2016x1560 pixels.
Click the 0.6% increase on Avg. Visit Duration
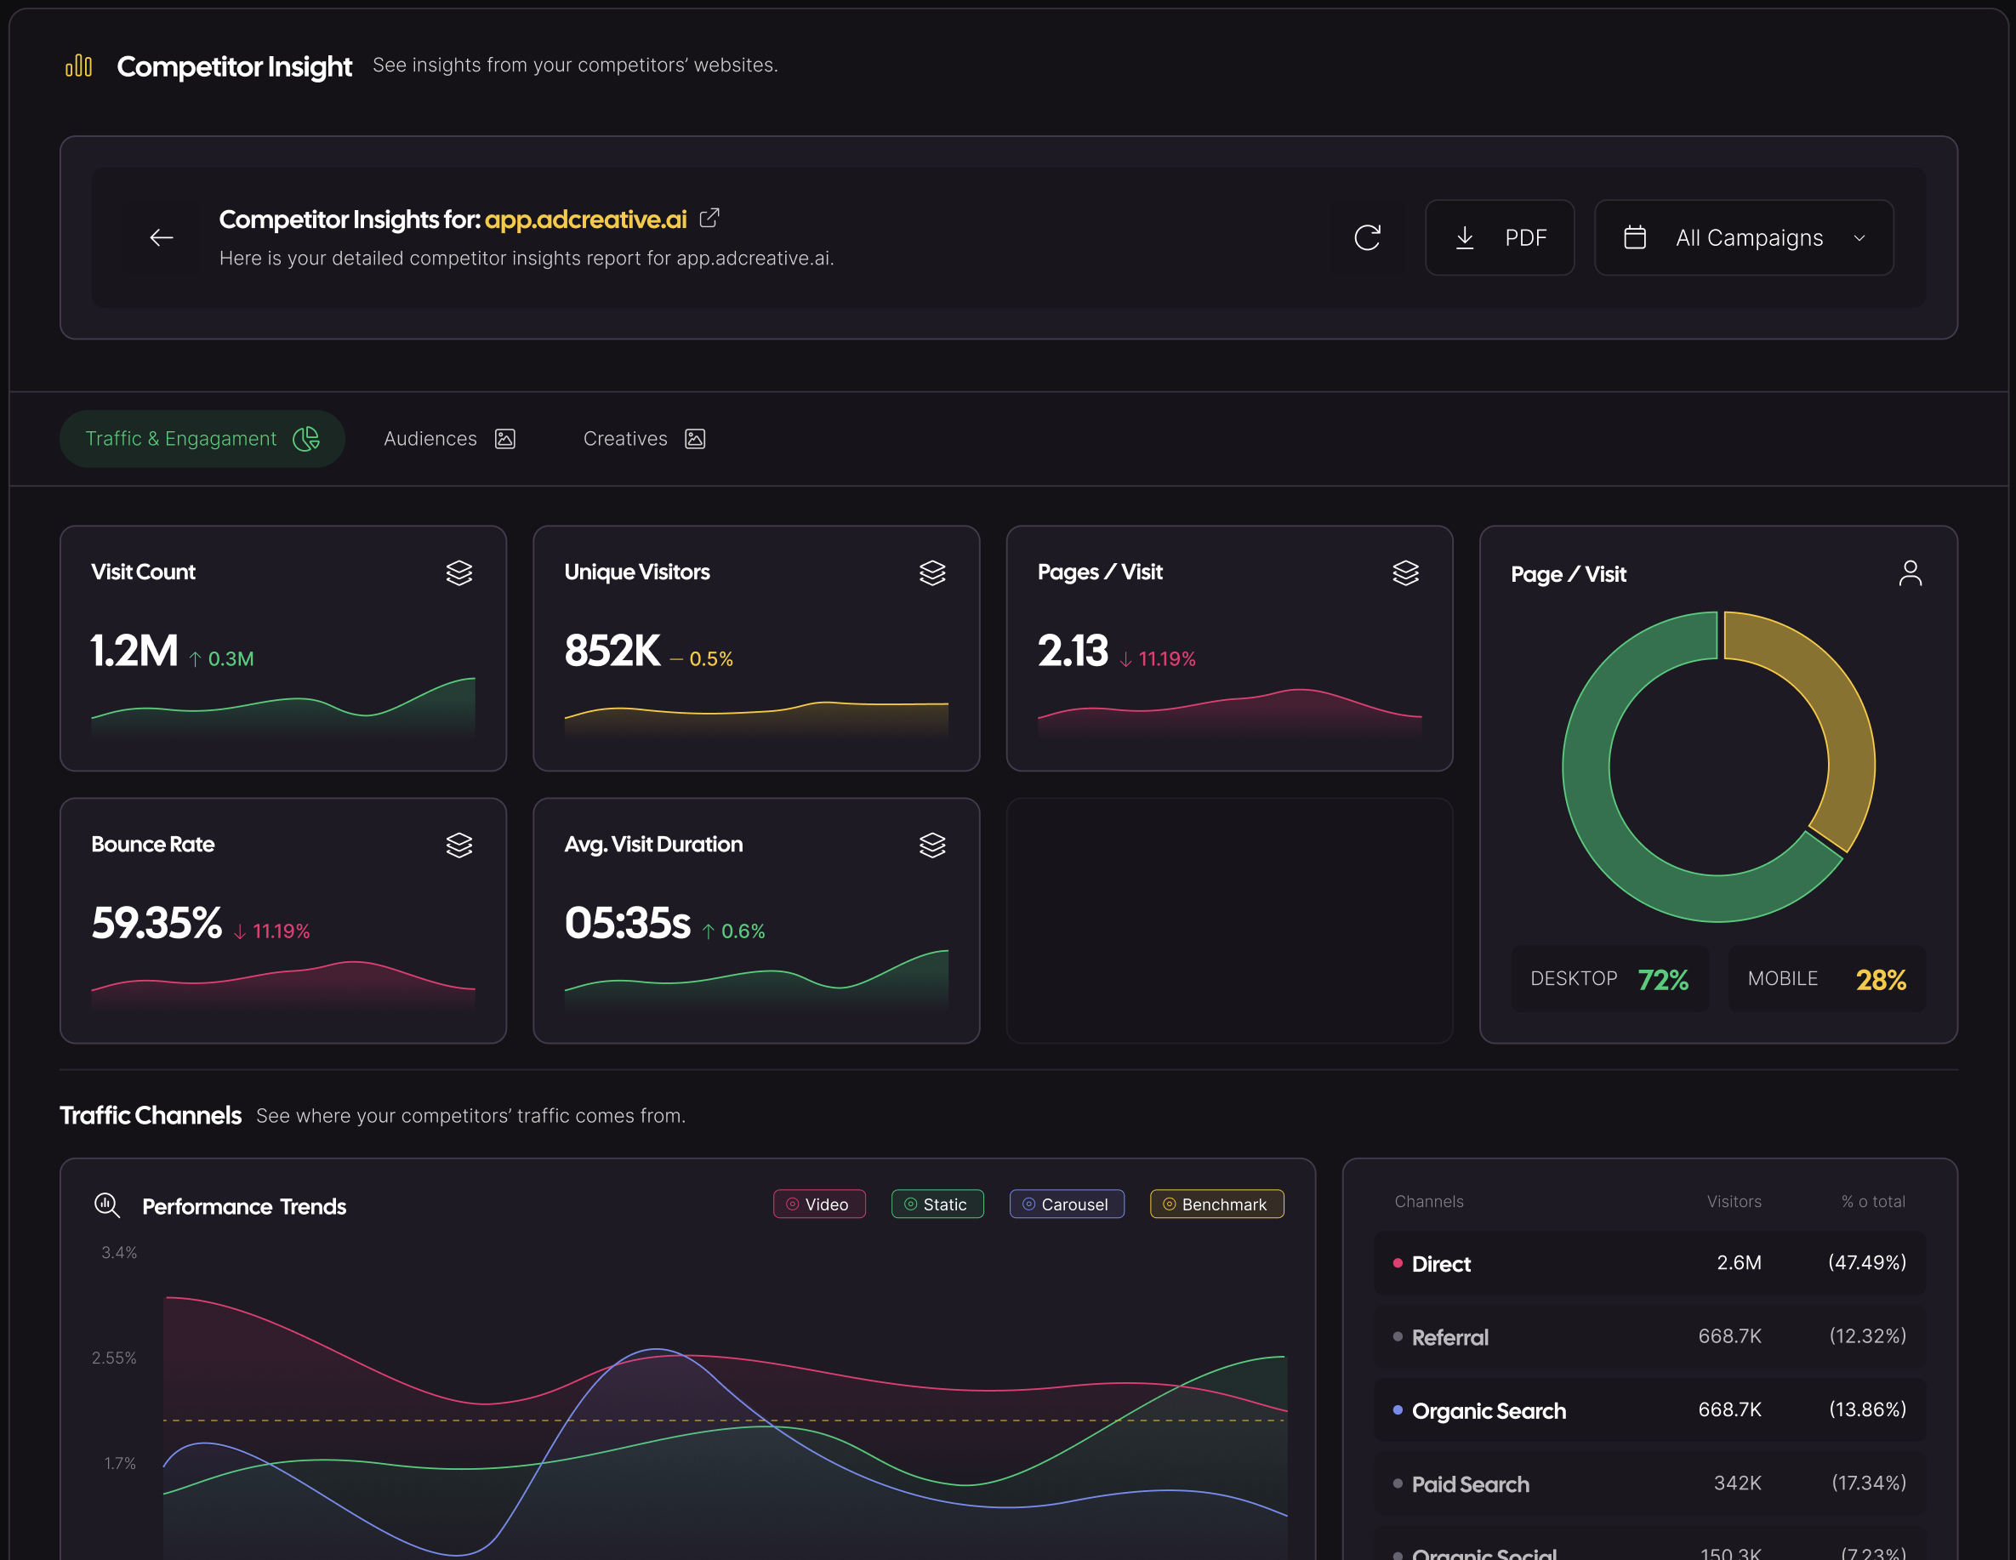(734, 931)
